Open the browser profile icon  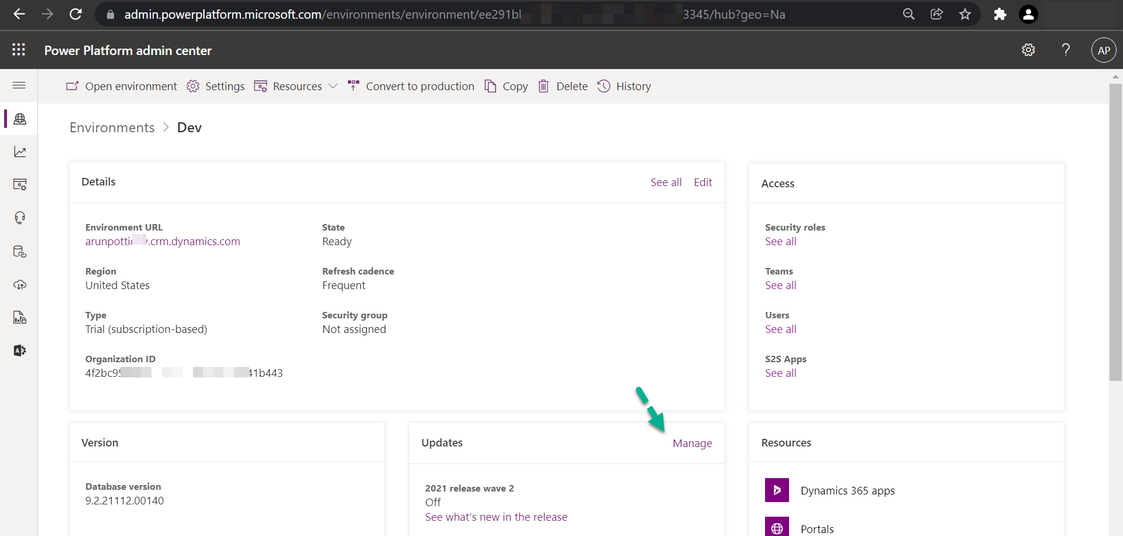click(x=1028, y=14)
